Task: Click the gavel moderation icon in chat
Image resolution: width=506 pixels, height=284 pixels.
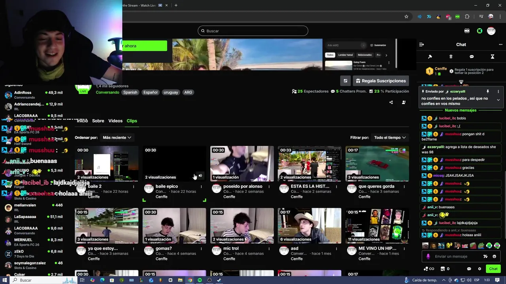Action: click(430, 57)
